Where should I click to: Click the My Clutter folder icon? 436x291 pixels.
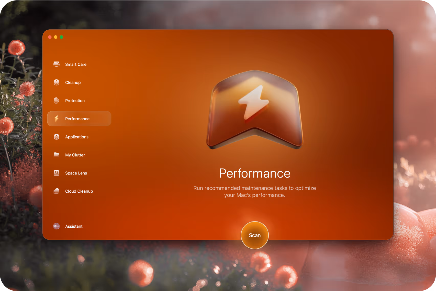pyautogui.click(x=57, y=155)
